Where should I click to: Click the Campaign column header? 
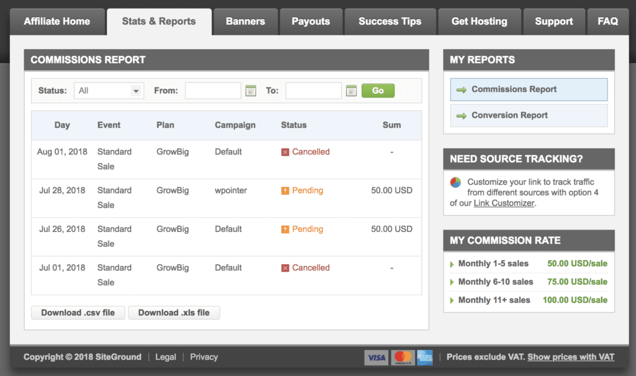[x=235, y=125]
